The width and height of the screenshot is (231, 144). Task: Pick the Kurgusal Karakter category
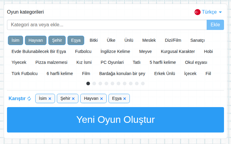[x=178, y=51]
